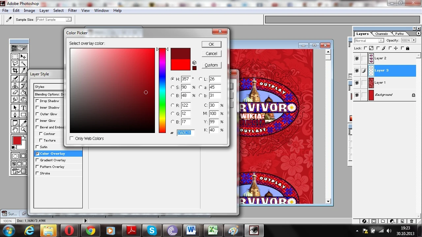Click the web-safe color cube icon
The width and height of the screenshot is (422, 237).
[194, 63]
